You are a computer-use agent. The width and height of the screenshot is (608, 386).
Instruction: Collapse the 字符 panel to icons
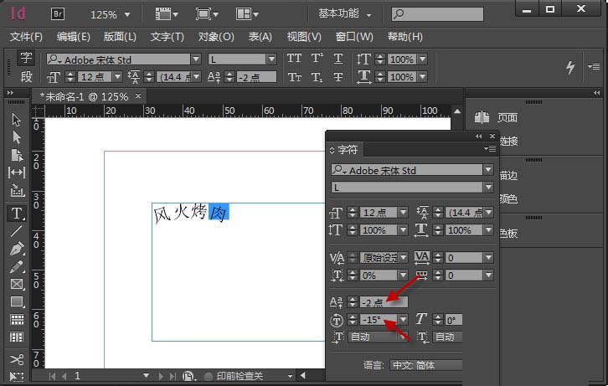479,136
